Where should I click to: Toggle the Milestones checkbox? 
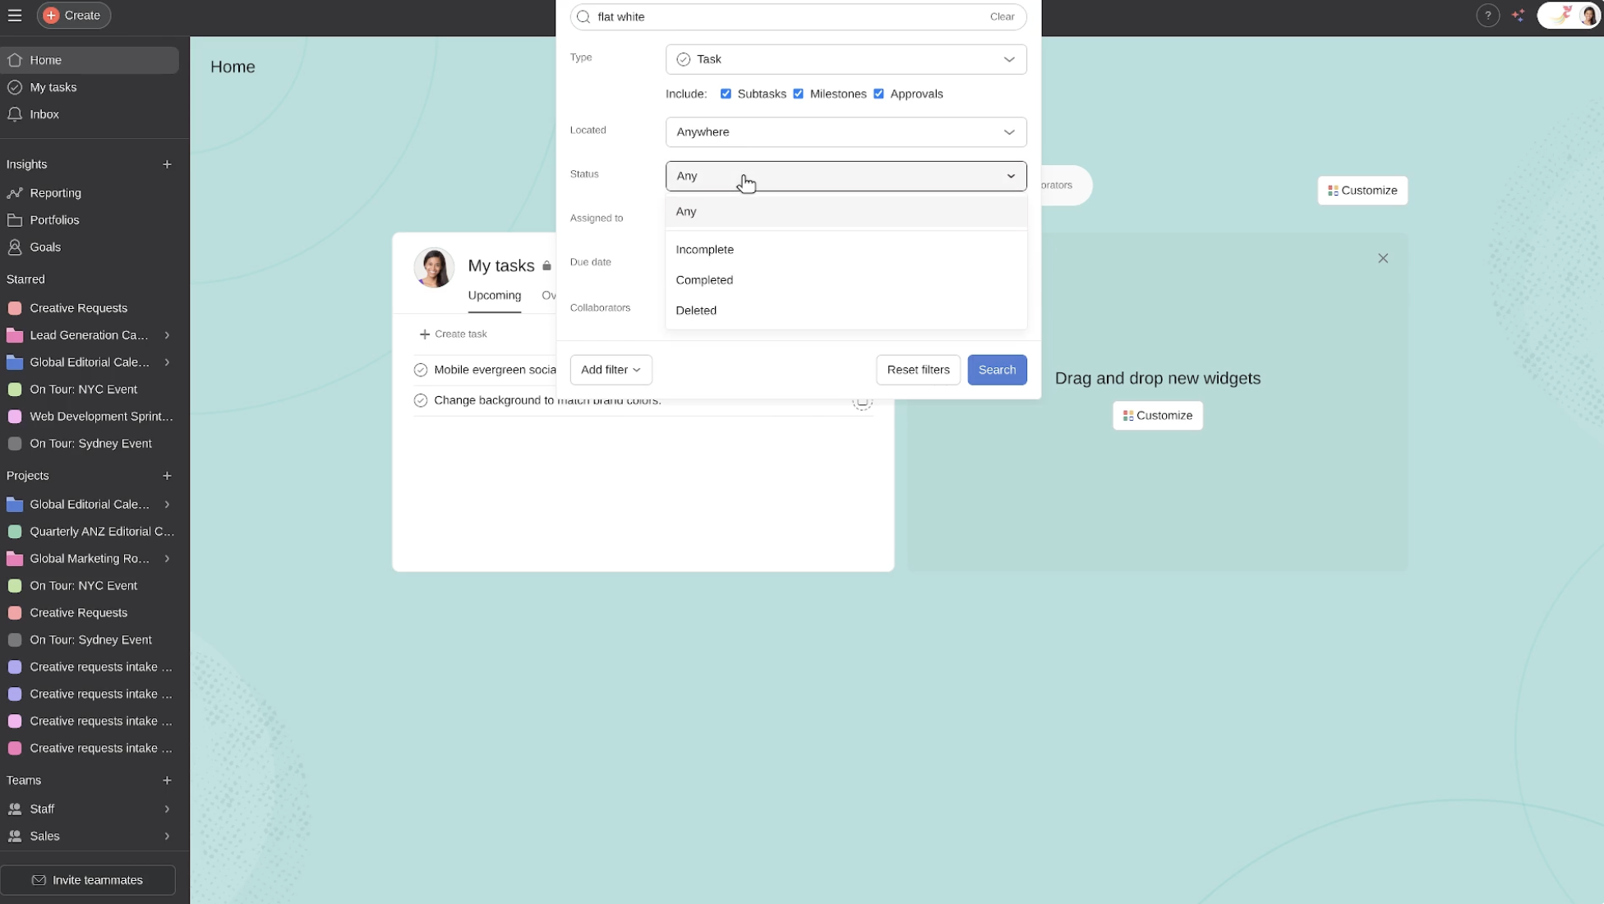(798, 94)
